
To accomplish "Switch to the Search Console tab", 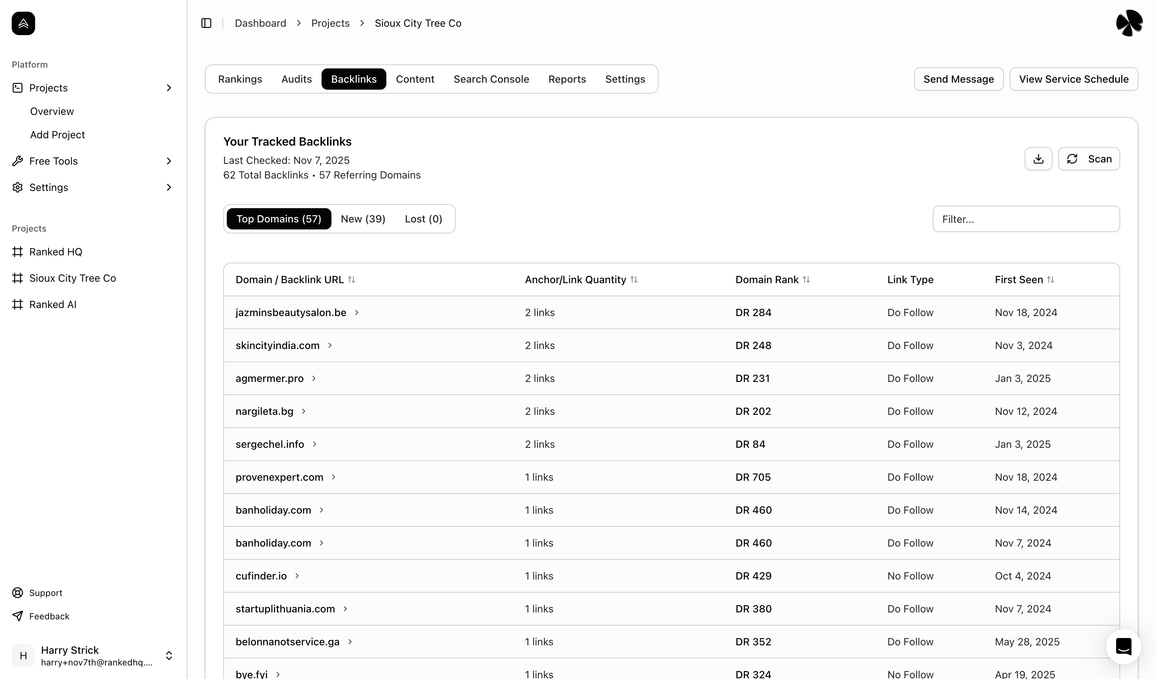I will coord(491,79).
